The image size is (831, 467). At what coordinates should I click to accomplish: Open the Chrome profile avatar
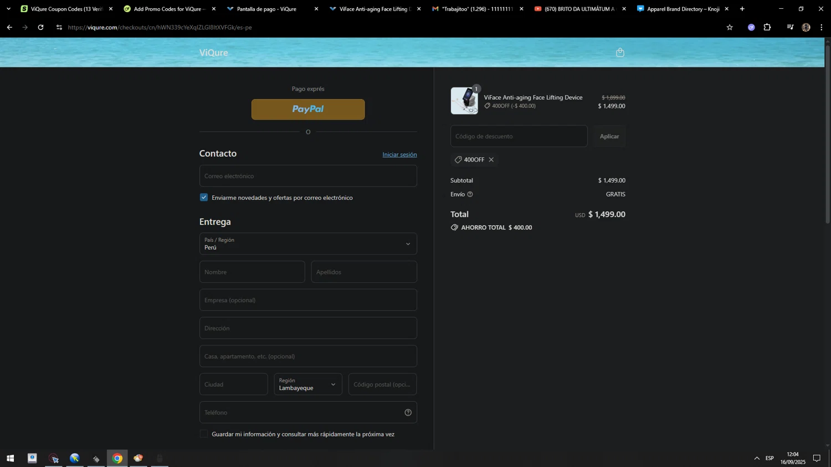[x=806, y=27]
